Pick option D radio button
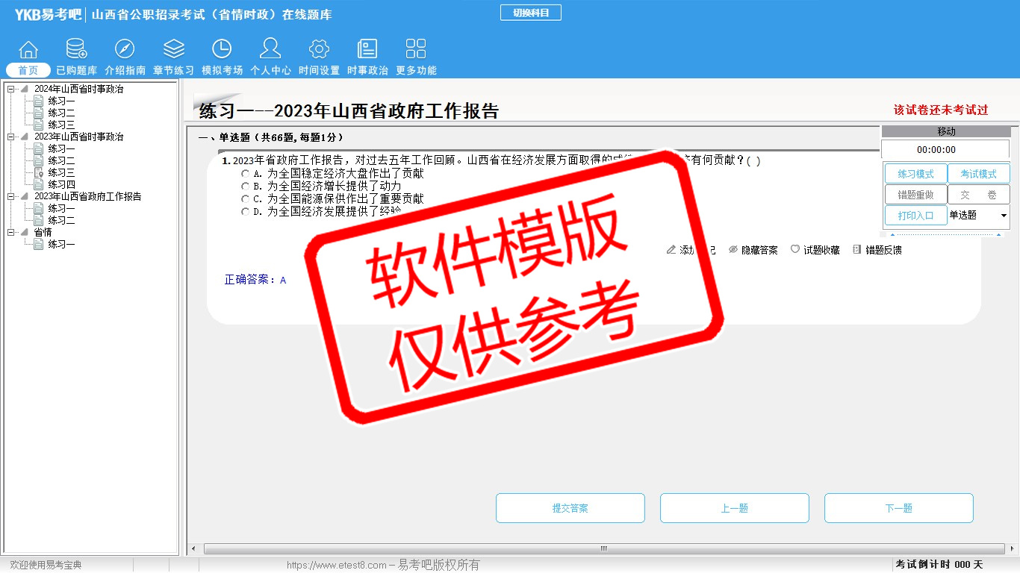 [x=245, y=212]
